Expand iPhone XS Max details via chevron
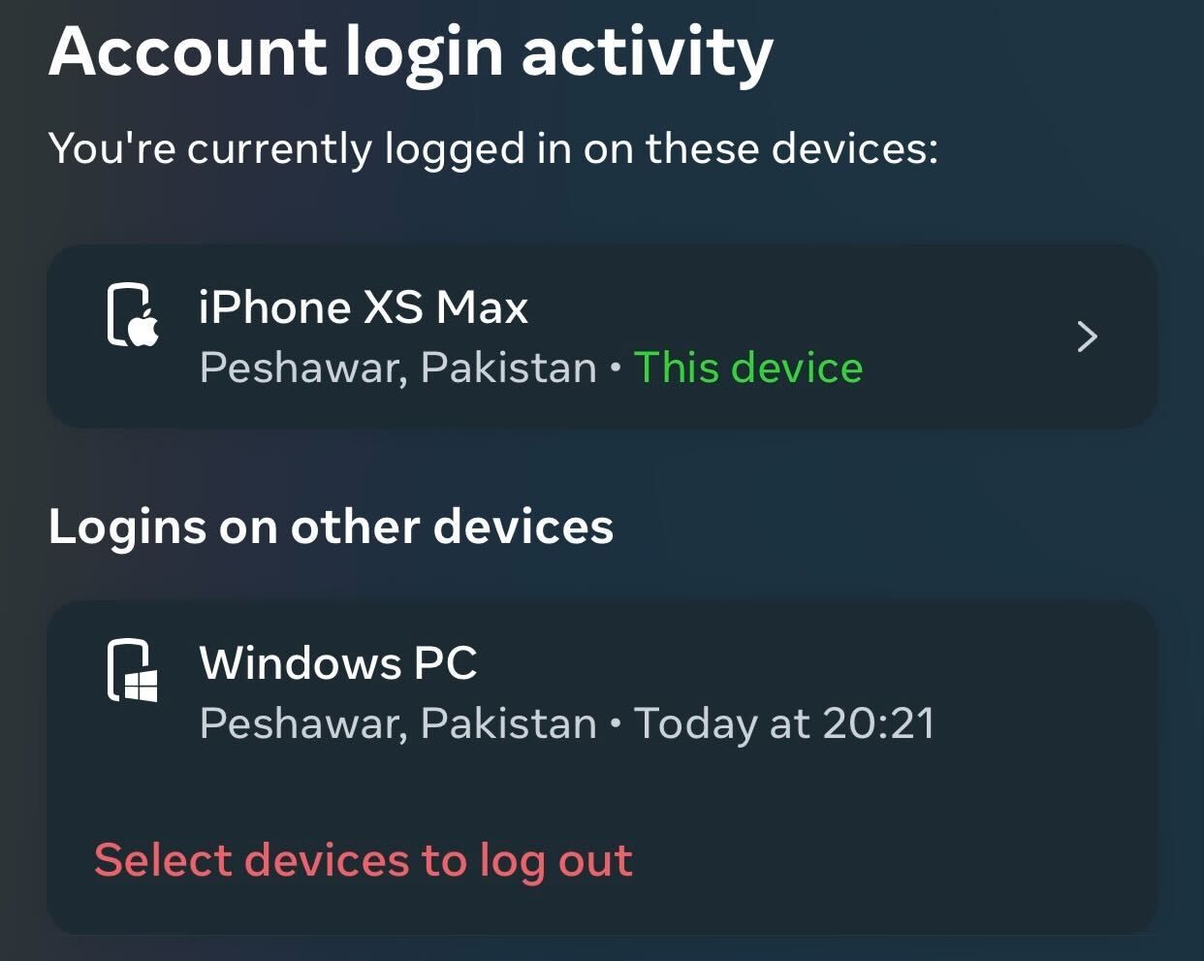The image size is (1204, 961). pos(1088,336)
